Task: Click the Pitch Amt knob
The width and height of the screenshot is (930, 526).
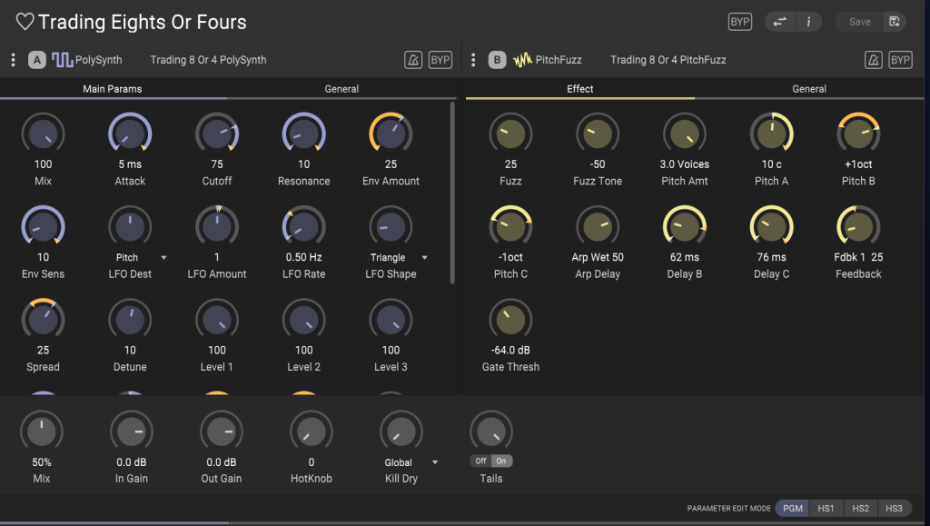Action: 685,134
